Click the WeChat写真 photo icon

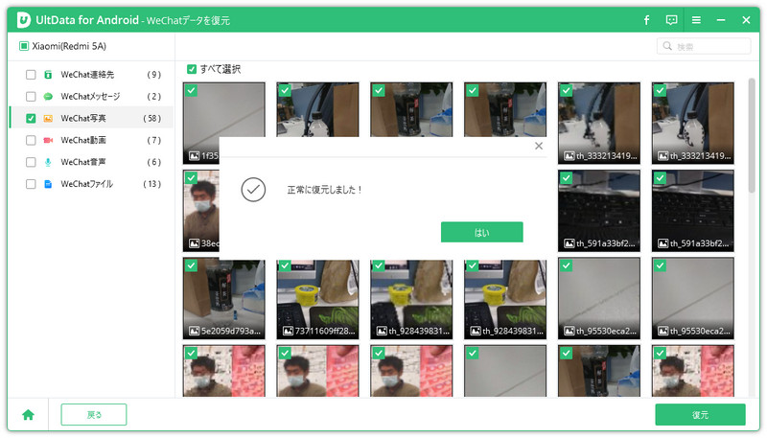48,118
